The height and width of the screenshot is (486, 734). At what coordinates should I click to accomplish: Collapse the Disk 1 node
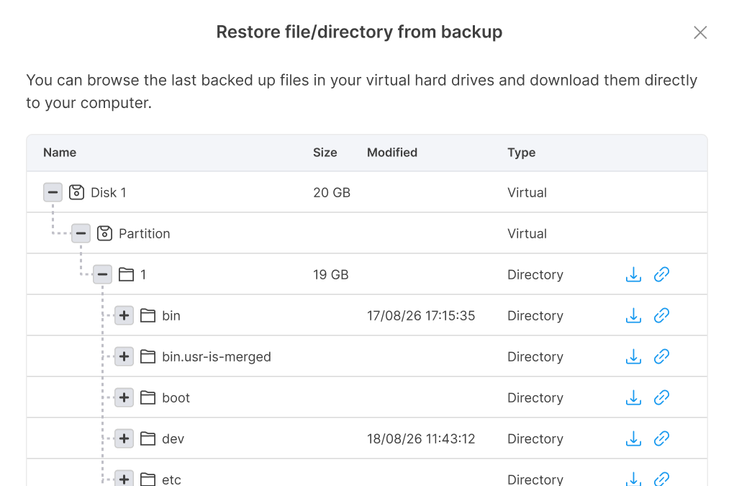[x=53, y=192]
